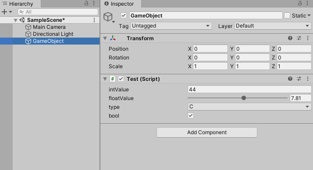Toggle the bool checkbox
This screenshot has height=170, width=313.
pos(191,115)
